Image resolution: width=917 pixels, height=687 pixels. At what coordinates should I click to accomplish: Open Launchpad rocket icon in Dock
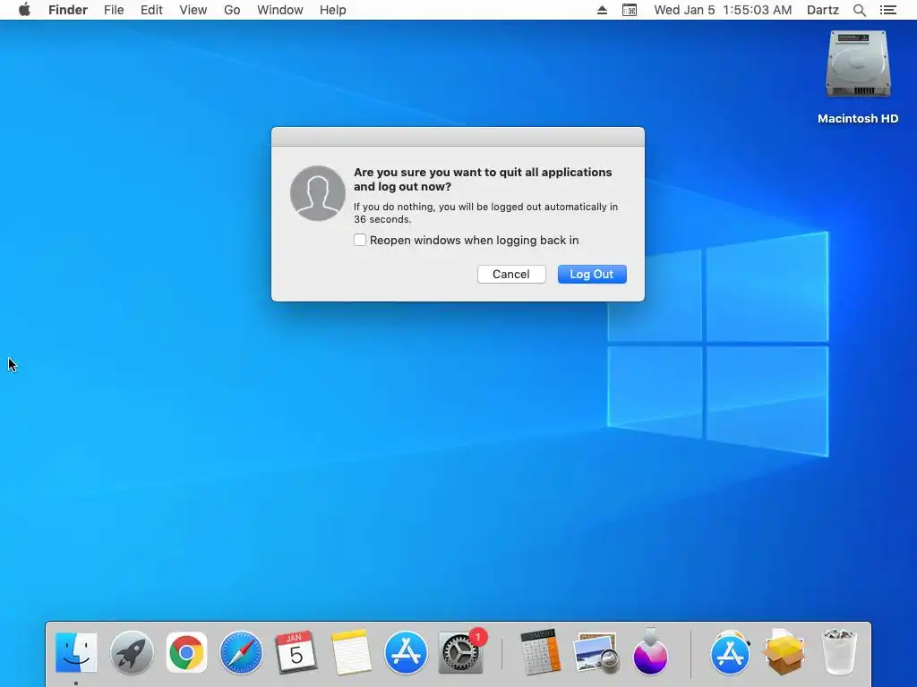[x=132, y=652]
